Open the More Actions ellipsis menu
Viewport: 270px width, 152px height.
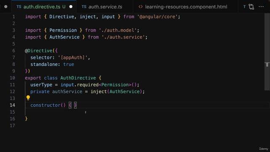261,7
